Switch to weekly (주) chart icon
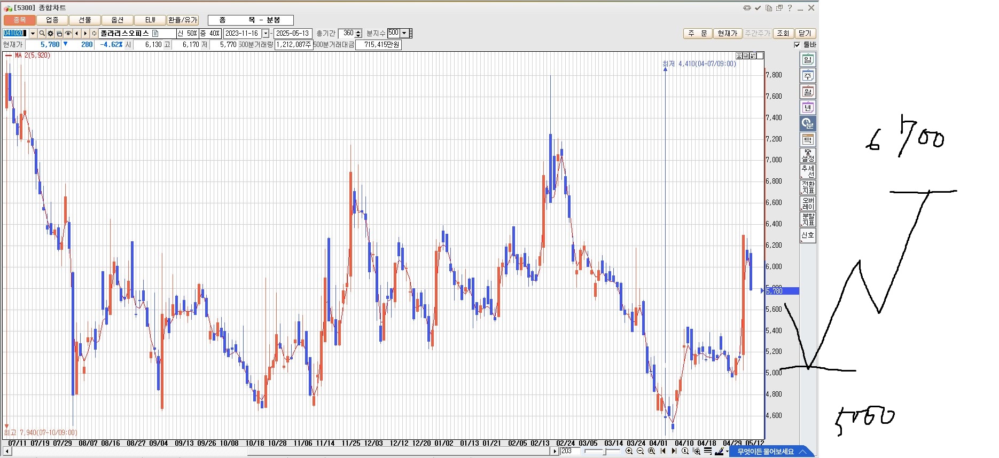The image size is (999, 458). (808, 76)
